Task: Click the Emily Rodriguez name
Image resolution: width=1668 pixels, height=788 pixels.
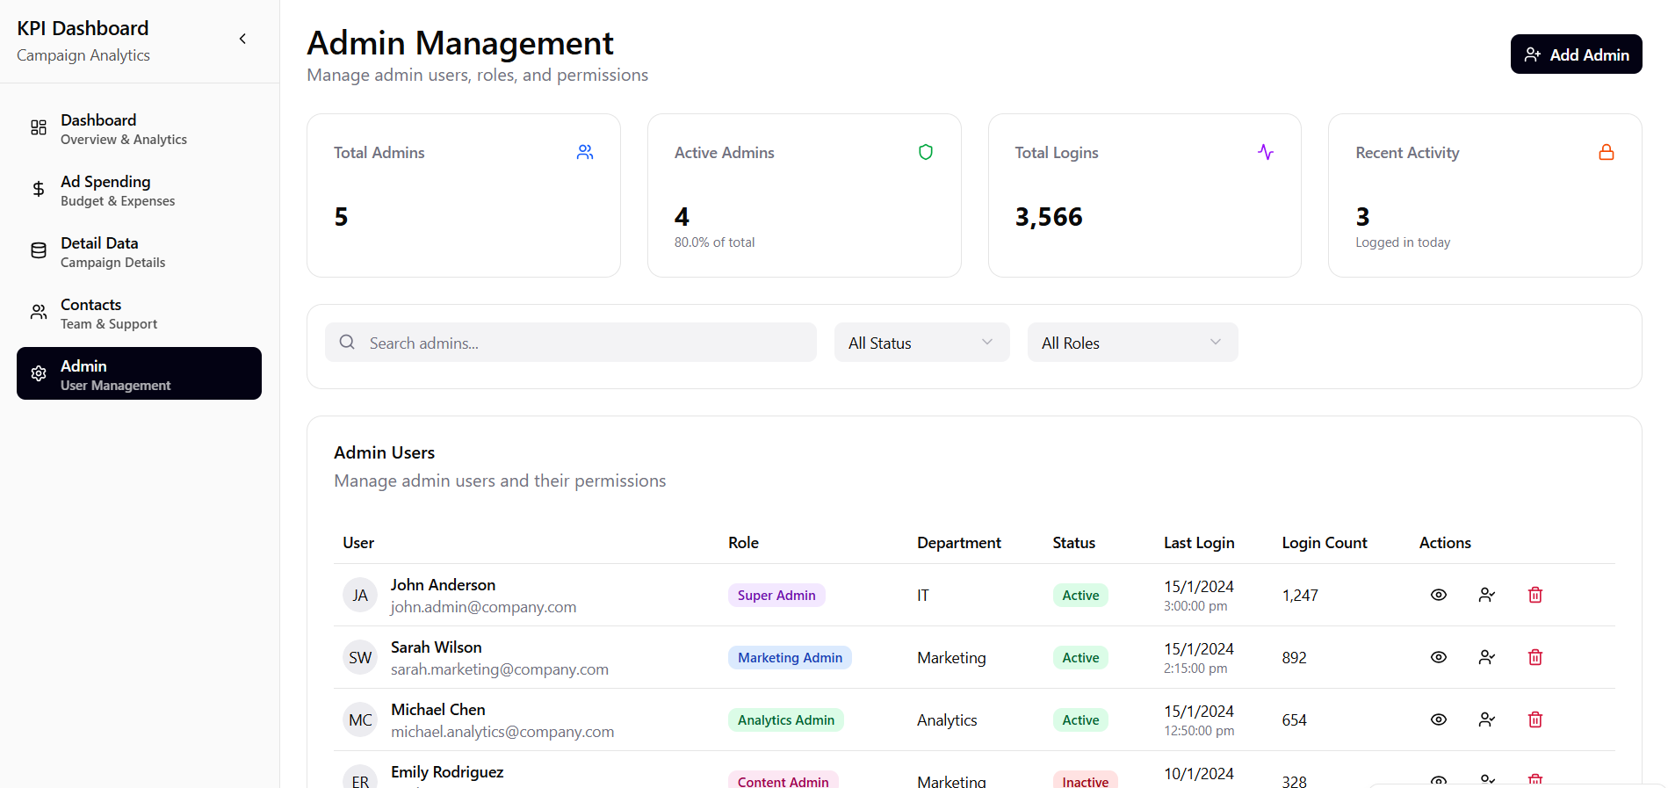Action: (x=447, y=771)
